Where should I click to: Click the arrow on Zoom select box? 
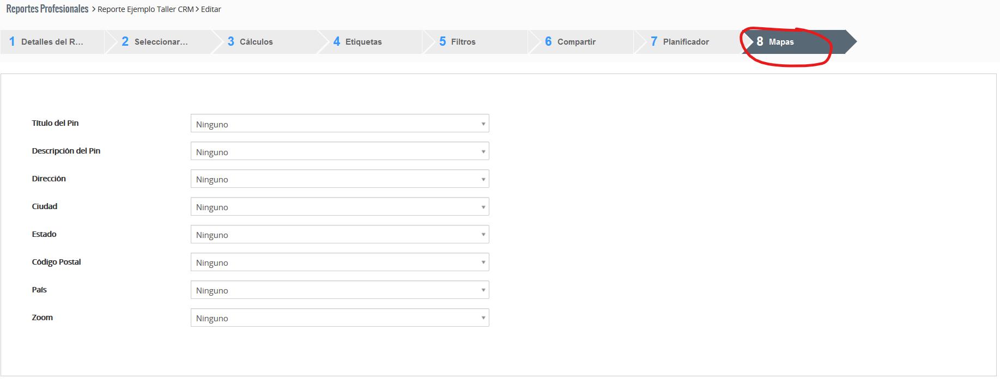(483, 318)
